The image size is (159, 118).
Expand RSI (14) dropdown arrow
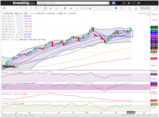pyautogui.click(x=9, y=72)
